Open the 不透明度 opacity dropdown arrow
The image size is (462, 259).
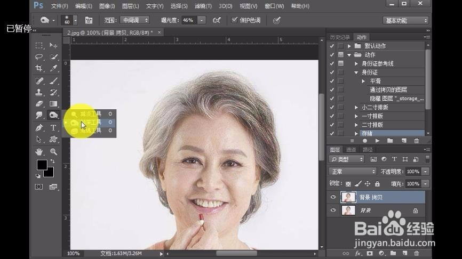pos(426,171)
